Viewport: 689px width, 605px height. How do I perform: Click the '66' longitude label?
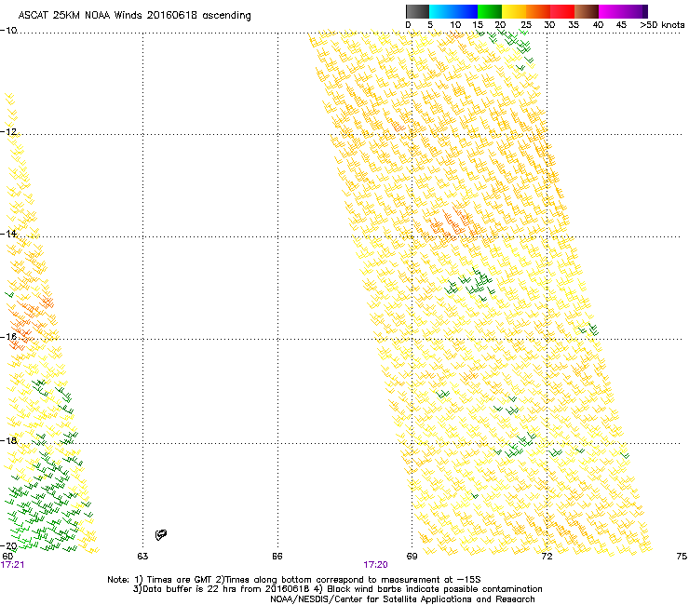(x=277, y=557)
